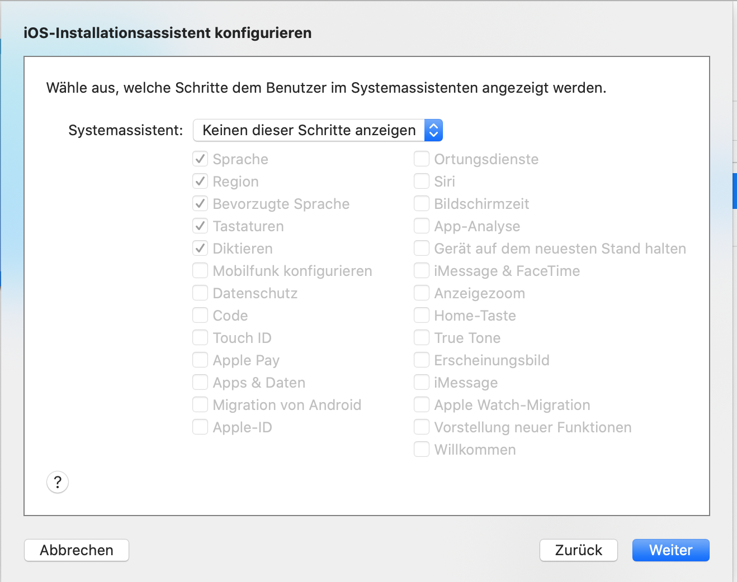Click the Abbrechen button
This screenshot has width=737, height=582.
[x=77, y=550]
